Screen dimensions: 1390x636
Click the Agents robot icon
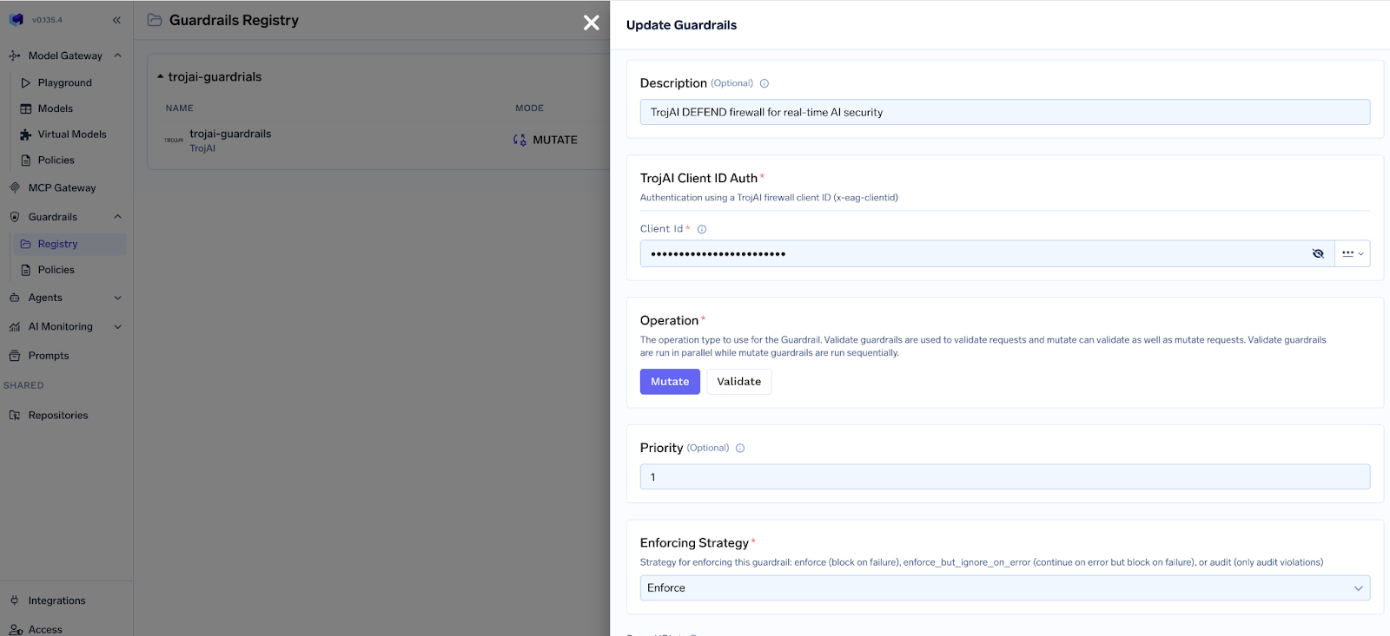tap(15, 298)
